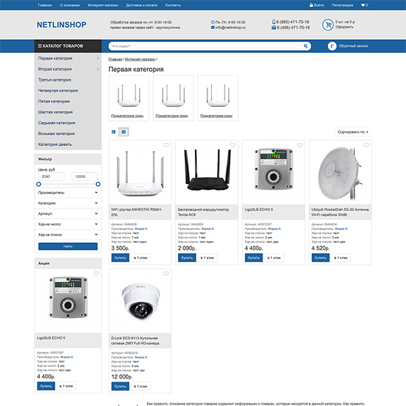Open the Производитель filter dropdown

pos(68,193)
